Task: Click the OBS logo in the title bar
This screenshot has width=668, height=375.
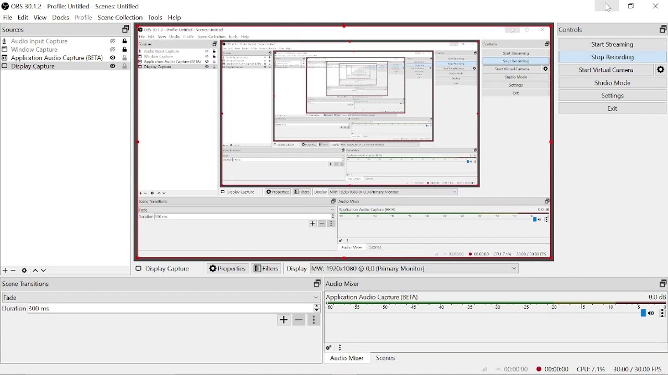Action: click(x=5, y=6)
